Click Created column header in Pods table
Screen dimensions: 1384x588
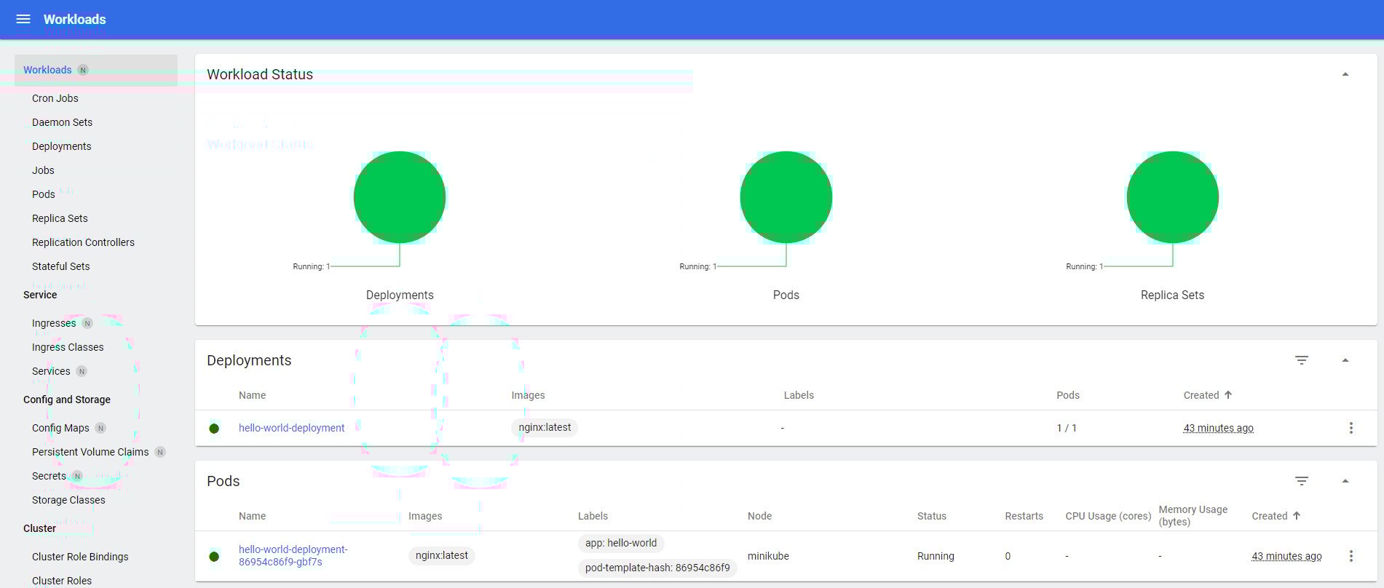(x=1270, y=516)
